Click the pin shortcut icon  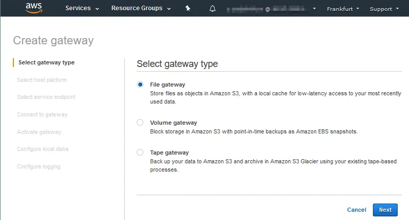[x=188, y=8]
